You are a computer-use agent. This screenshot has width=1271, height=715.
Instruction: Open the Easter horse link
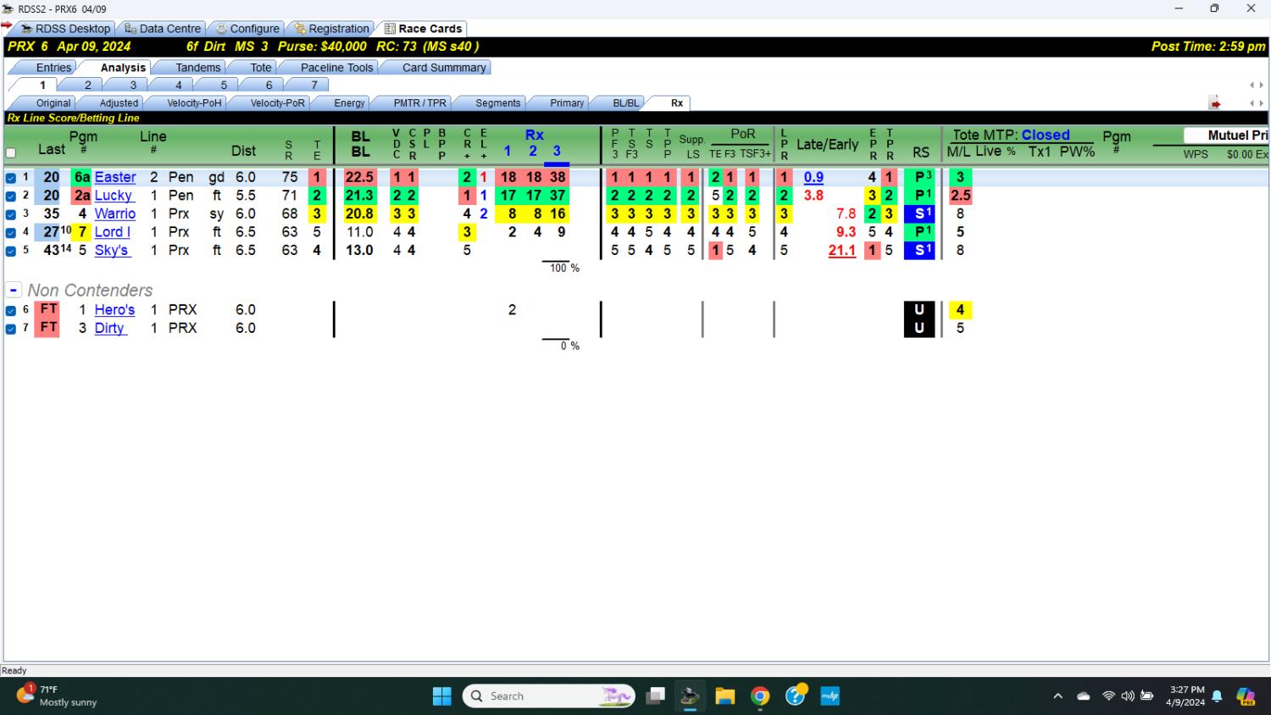(x=115, y=177)
